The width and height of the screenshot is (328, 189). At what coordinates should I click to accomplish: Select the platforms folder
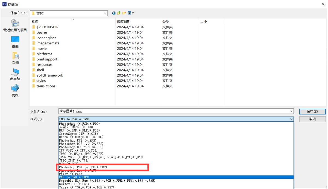(42, 54)
